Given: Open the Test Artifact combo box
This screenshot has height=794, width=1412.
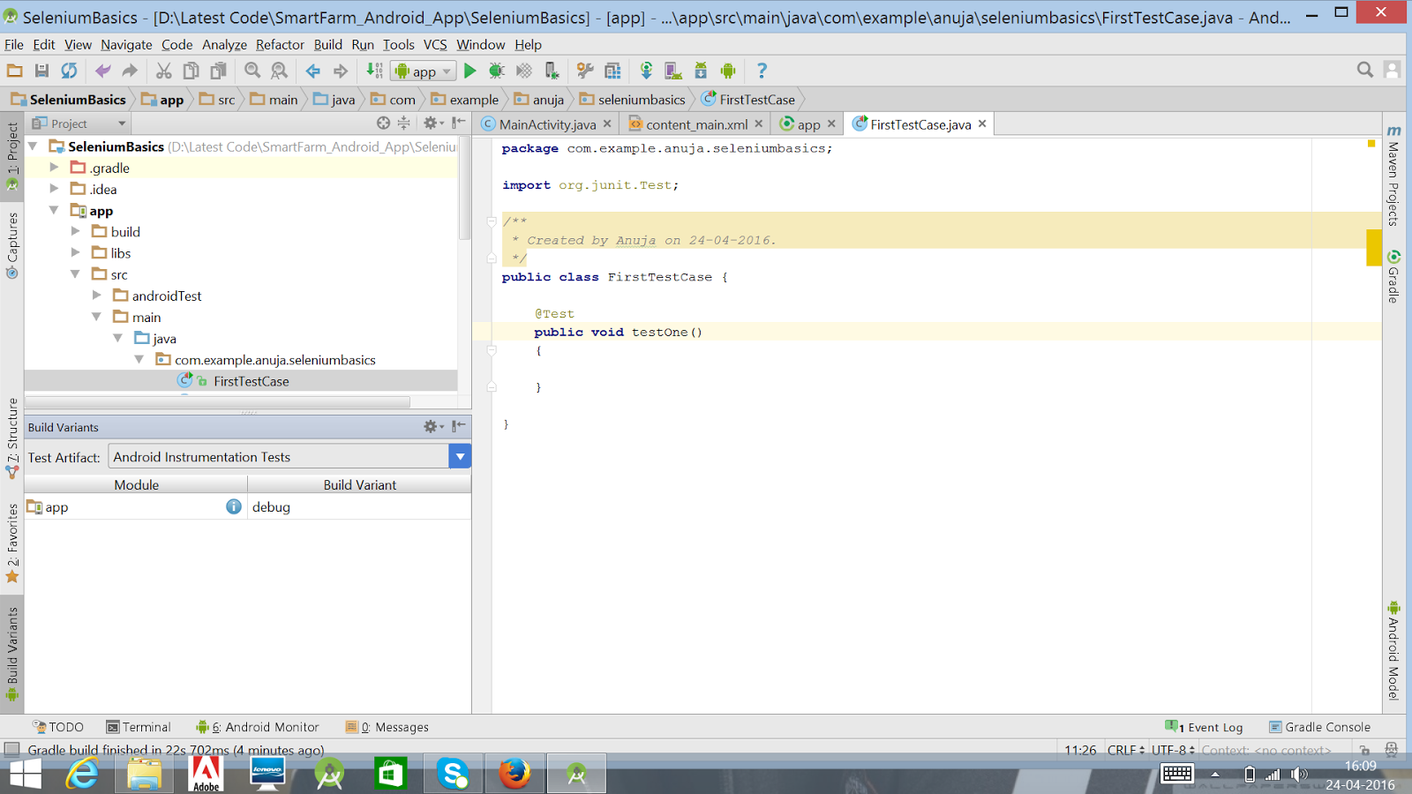Looking at the screenshot, I should click(289, 456).
